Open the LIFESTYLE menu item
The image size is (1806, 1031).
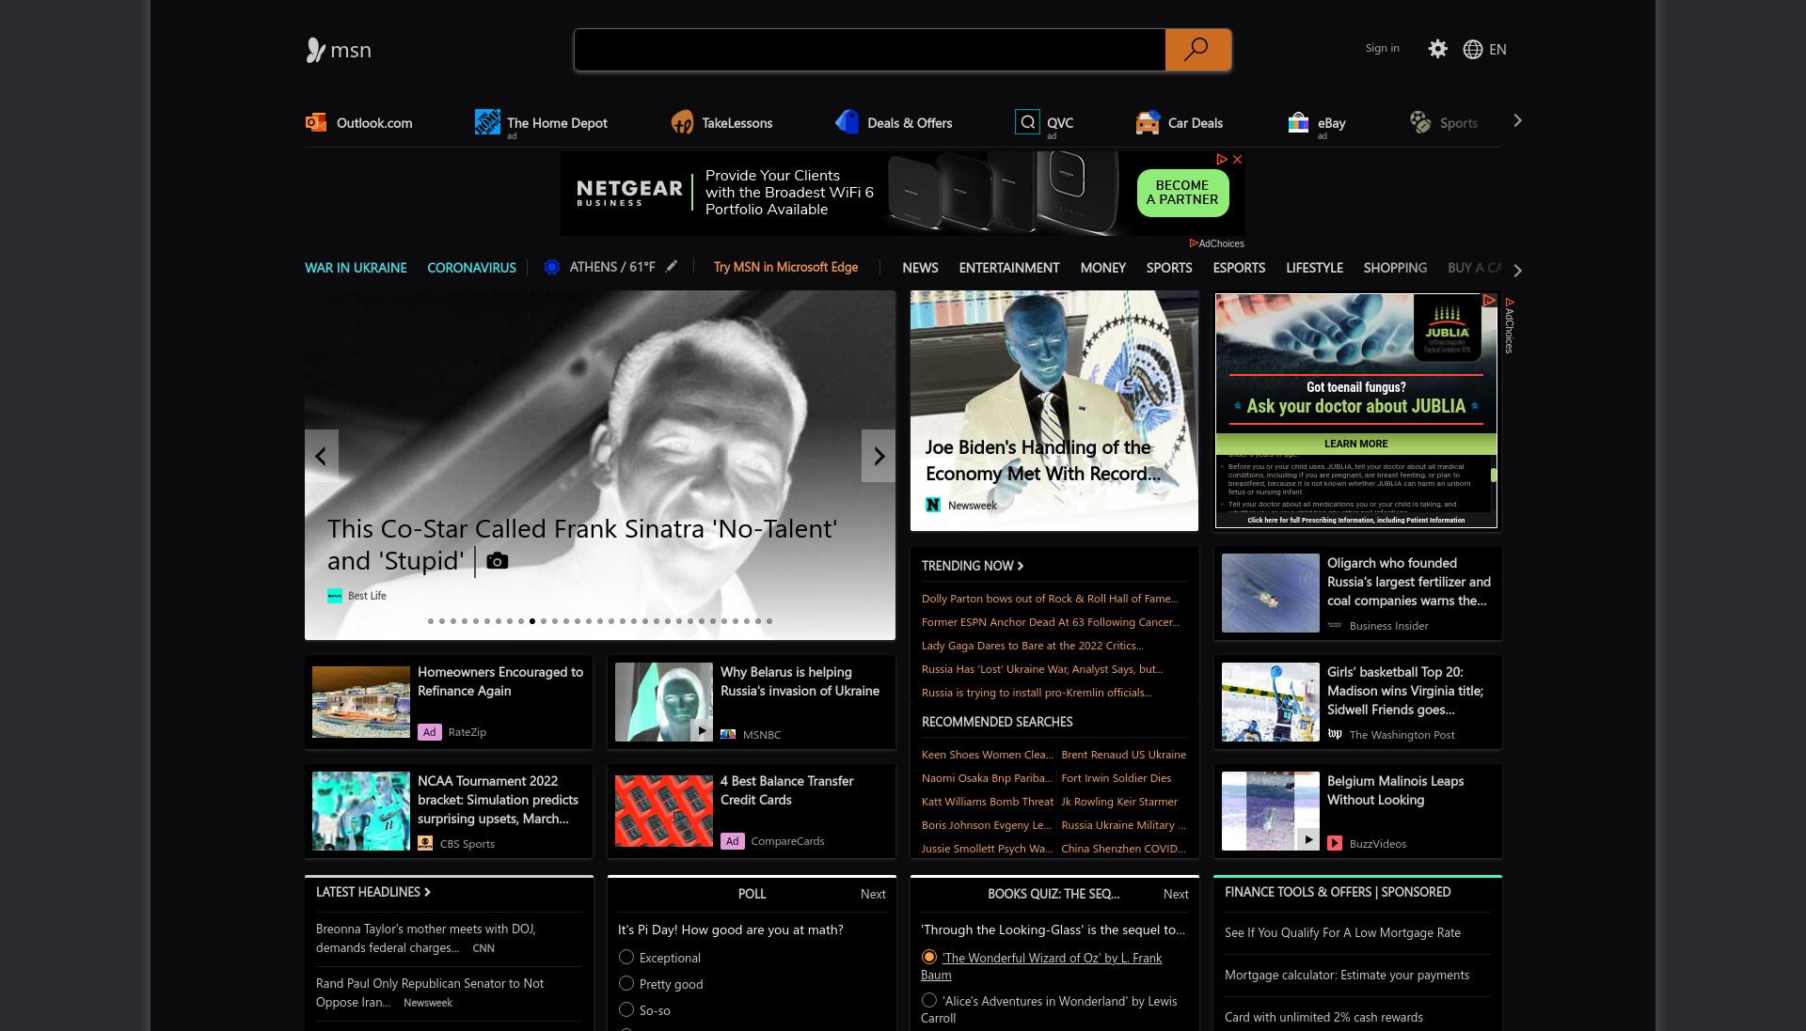click(1314, 268)
